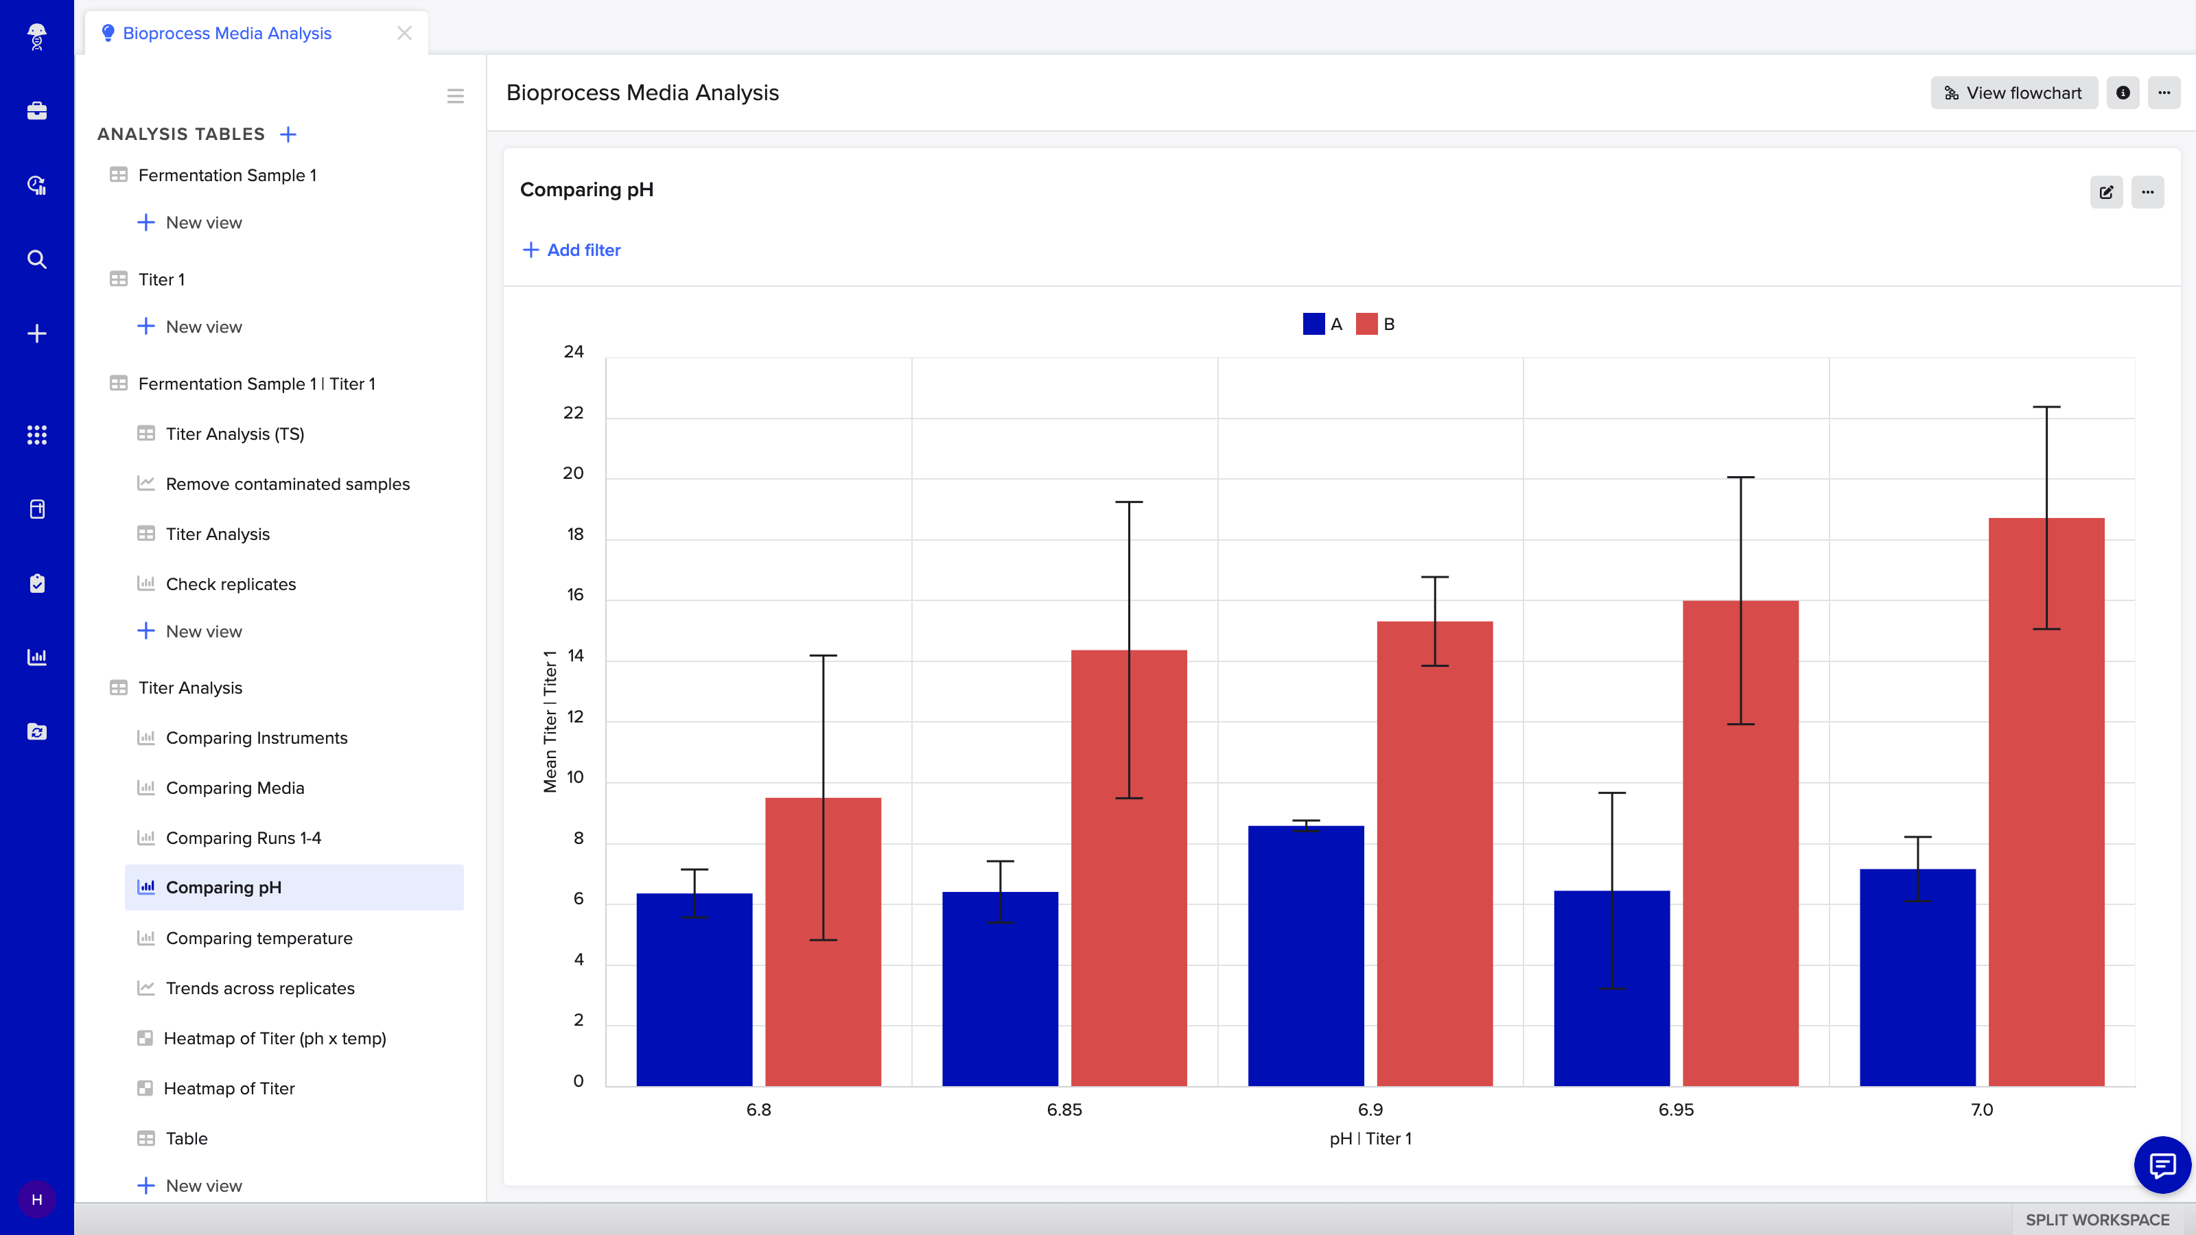Click the edit chart pencil icon
Viewport: 2196px width, 1235px height.
click(x=2105, y=192)
